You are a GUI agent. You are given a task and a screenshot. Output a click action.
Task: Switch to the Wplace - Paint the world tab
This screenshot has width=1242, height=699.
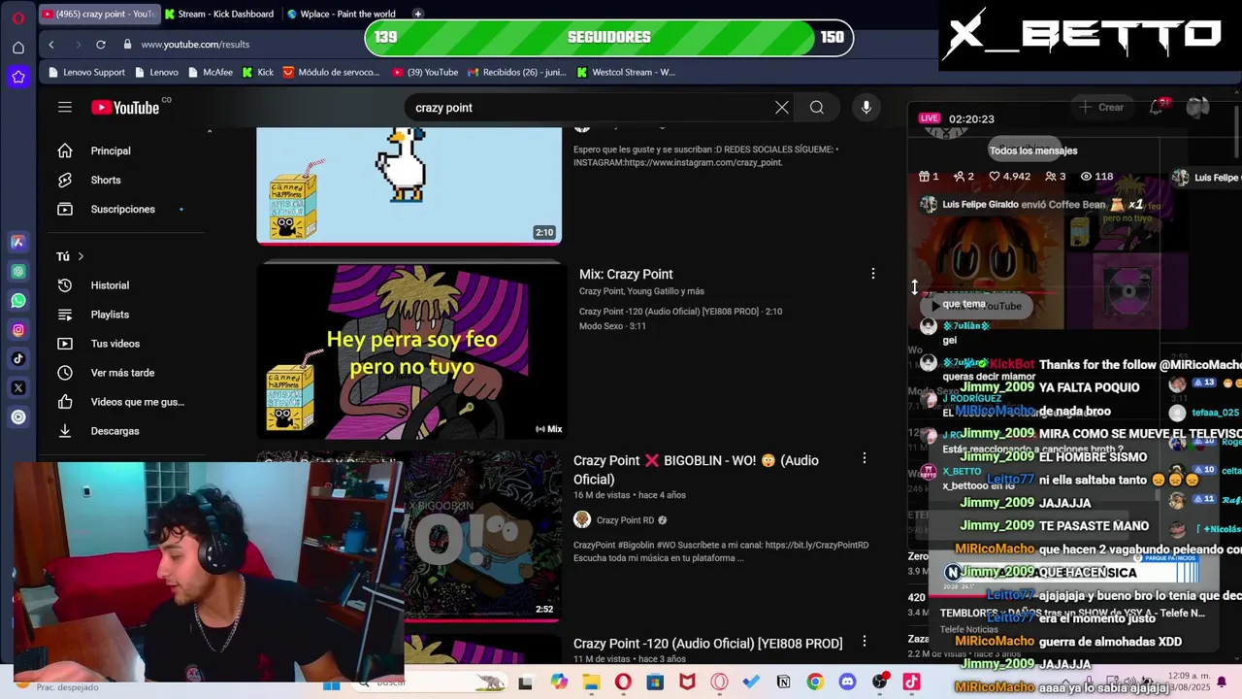pos(341,14)
